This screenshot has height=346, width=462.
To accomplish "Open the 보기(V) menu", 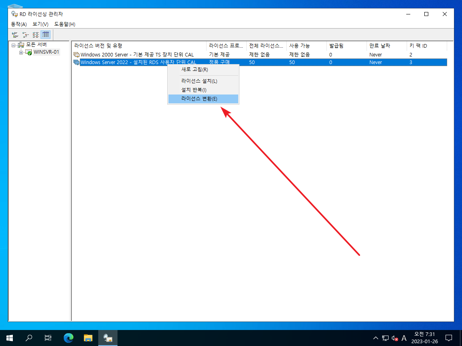I will click(x=41, y=24).
